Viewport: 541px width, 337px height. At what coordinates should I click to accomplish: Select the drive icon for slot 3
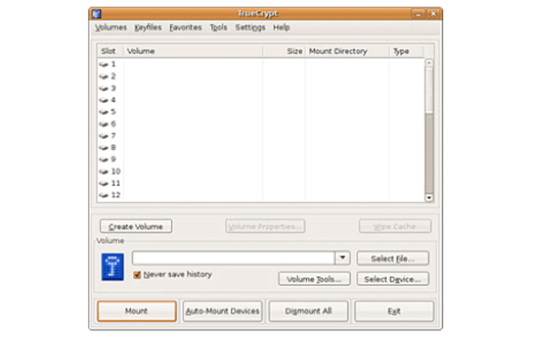pyautogui.click(x=104, y=89)
